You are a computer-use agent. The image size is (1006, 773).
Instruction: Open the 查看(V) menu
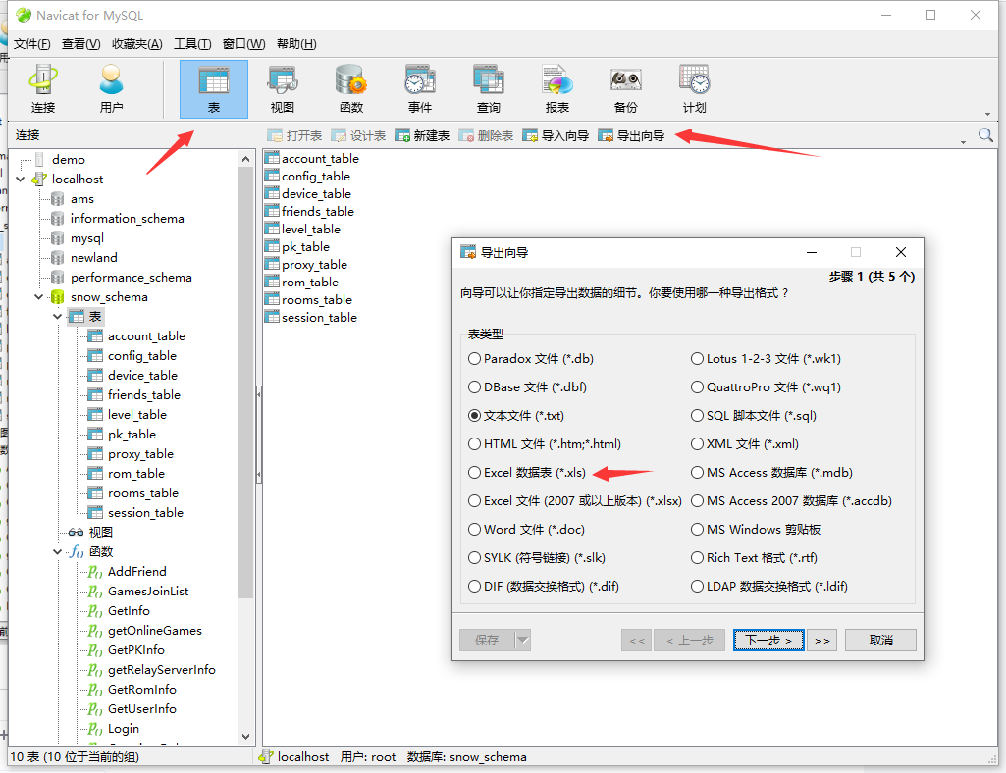coord(80,43)
